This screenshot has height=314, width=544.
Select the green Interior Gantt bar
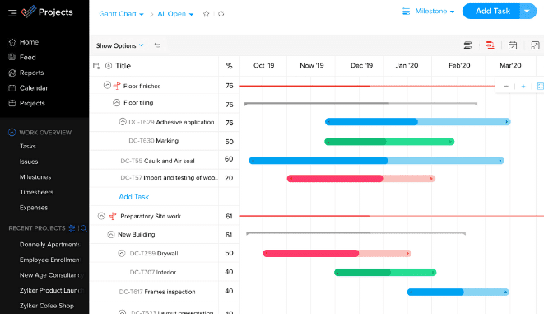[385, 272]
